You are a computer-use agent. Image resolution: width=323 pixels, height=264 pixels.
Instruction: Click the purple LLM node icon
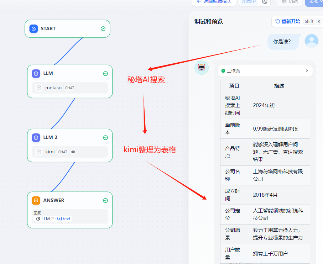click(36, 73)
